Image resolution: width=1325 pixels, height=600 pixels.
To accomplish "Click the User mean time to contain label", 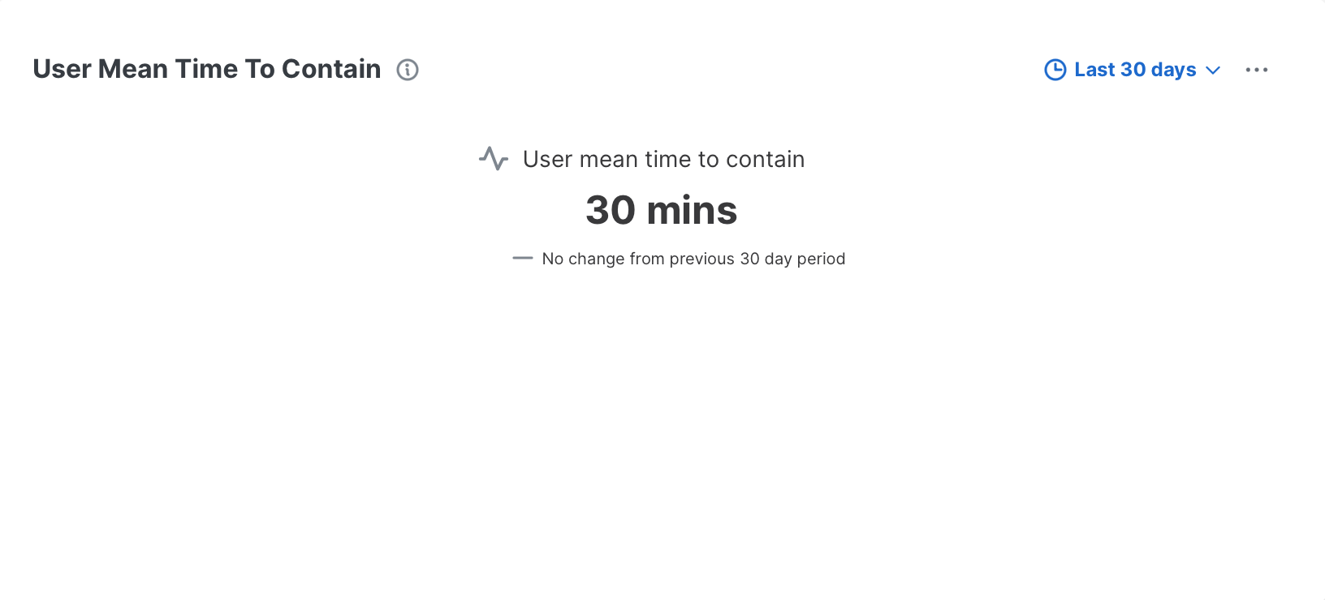I will coord(663,159).
